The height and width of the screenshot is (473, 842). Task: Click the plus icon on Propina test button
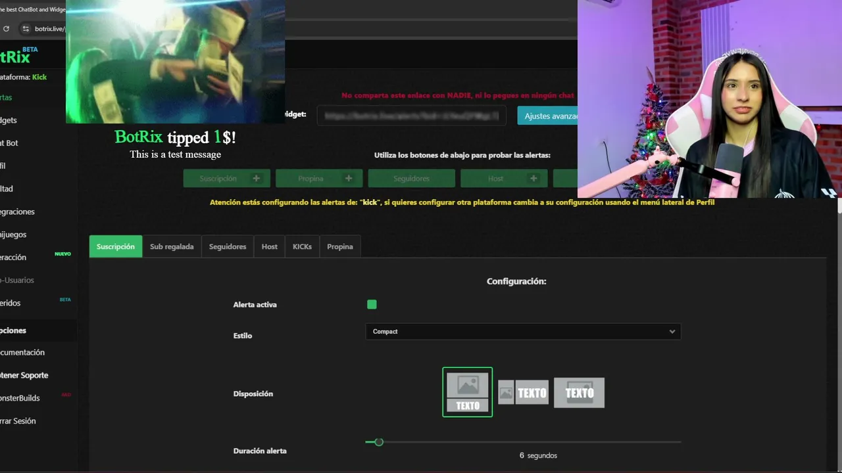coord(348,178)
